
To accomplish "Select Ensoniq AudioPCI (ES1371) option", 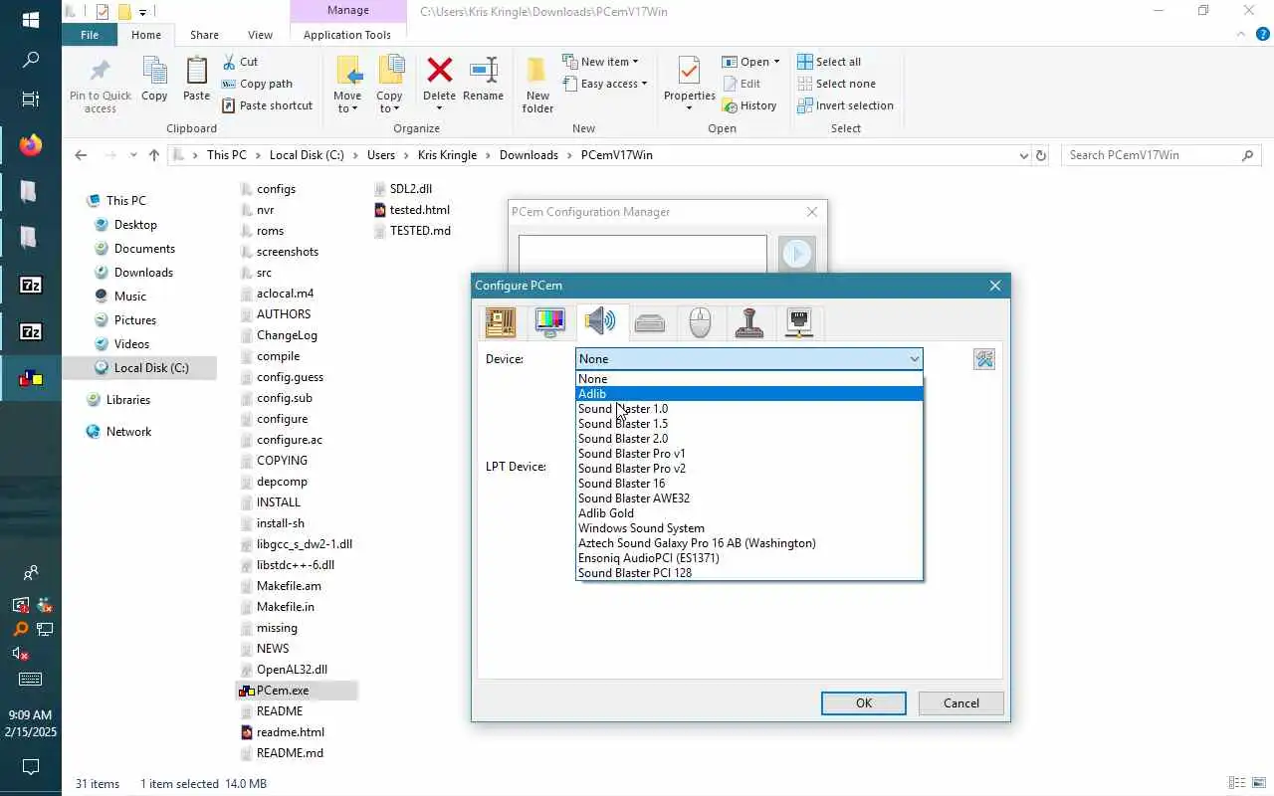I will click(749, 558).
